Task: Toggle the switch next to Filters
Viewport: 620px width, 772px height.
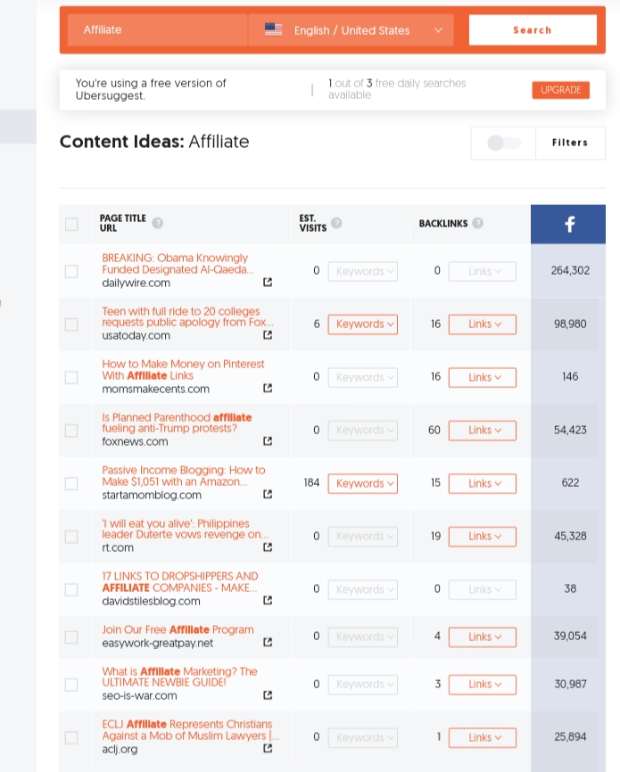Action: click(503, 143)
